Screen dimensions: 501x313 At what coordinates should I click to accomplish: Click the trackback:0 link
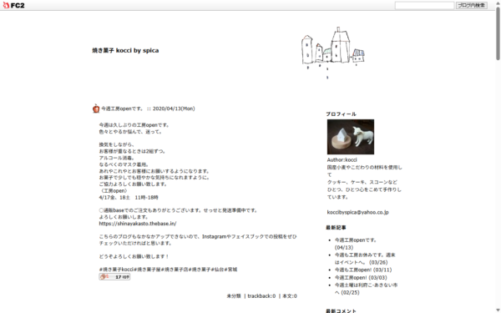[261, 296]
